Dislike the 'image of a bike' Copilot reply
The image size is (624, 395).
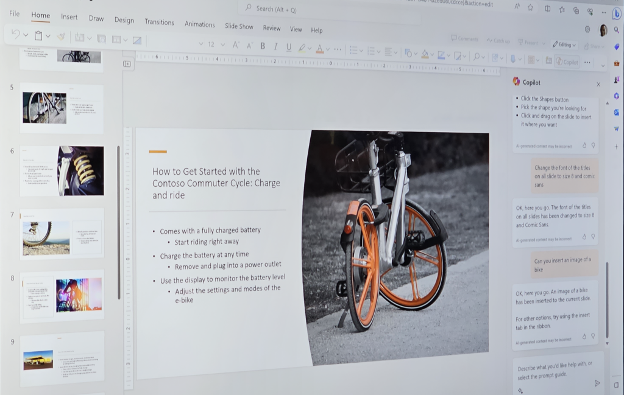593,336
